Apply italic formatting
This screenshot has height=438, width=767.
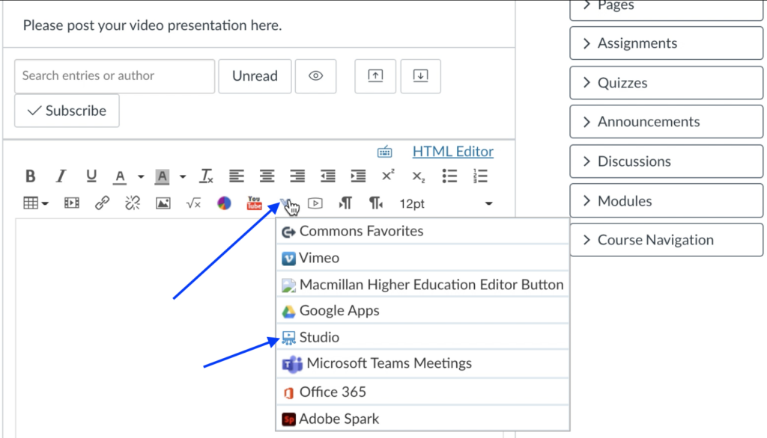61,176
